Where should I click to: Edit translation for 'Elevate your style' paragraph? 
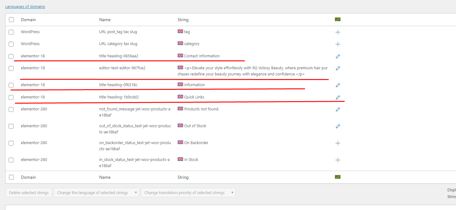click(x=338, y=68)
